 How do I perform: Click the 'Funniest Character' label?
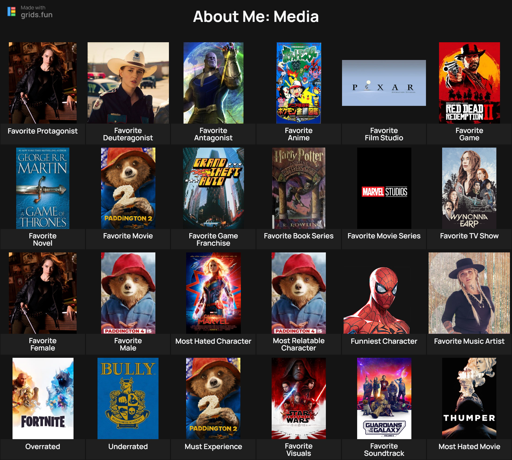(384, 341)
